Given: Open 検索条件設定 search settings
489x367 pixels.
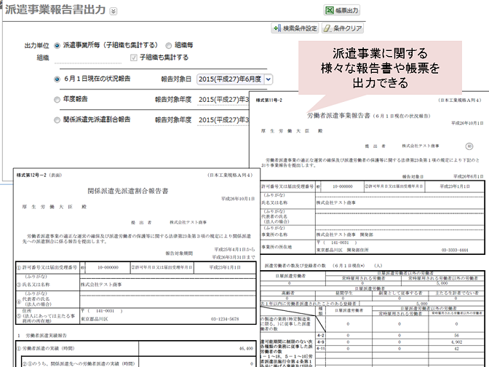Looking at the screenshot, I should (x=295, y=28).
